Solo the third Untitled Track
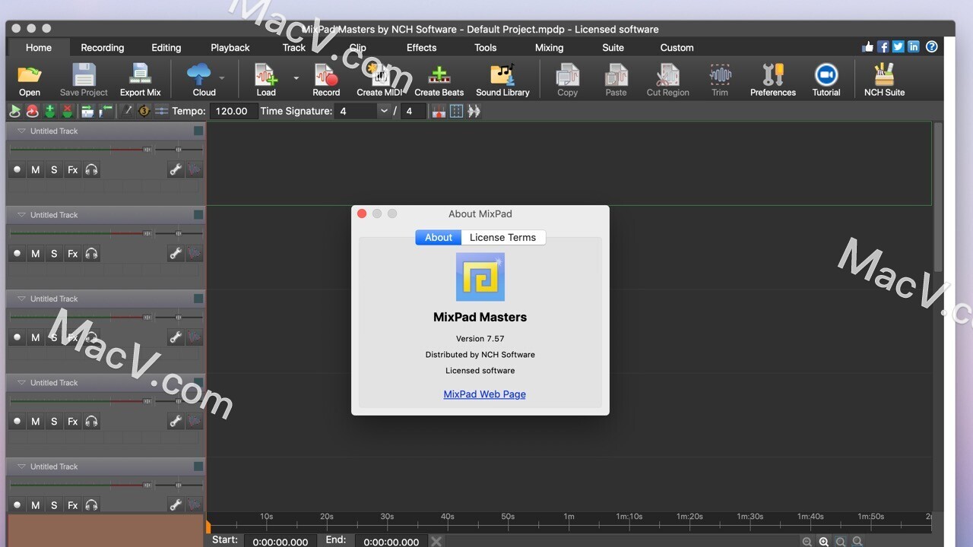The image size is (973, 547). coord(54,337)
